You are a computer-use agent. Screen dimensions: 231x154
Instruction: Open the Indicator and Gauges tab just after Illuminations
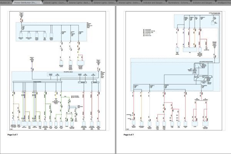204,3
